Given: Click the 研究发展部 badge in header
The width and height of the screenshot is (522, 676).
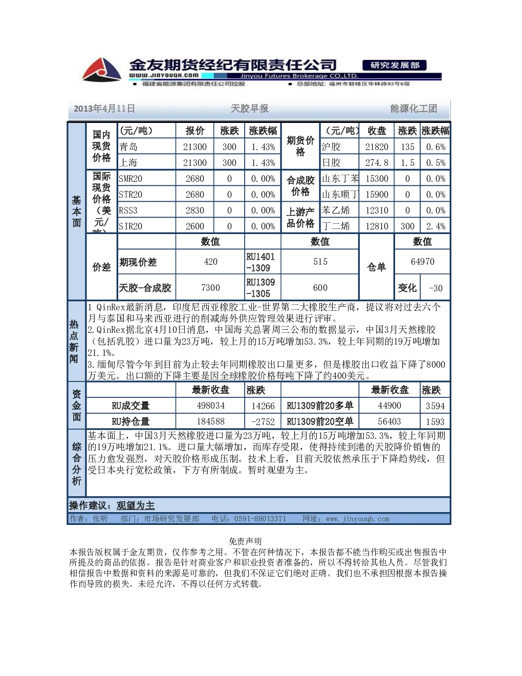Looking at the screenshot, I should [x=395, y=65].
